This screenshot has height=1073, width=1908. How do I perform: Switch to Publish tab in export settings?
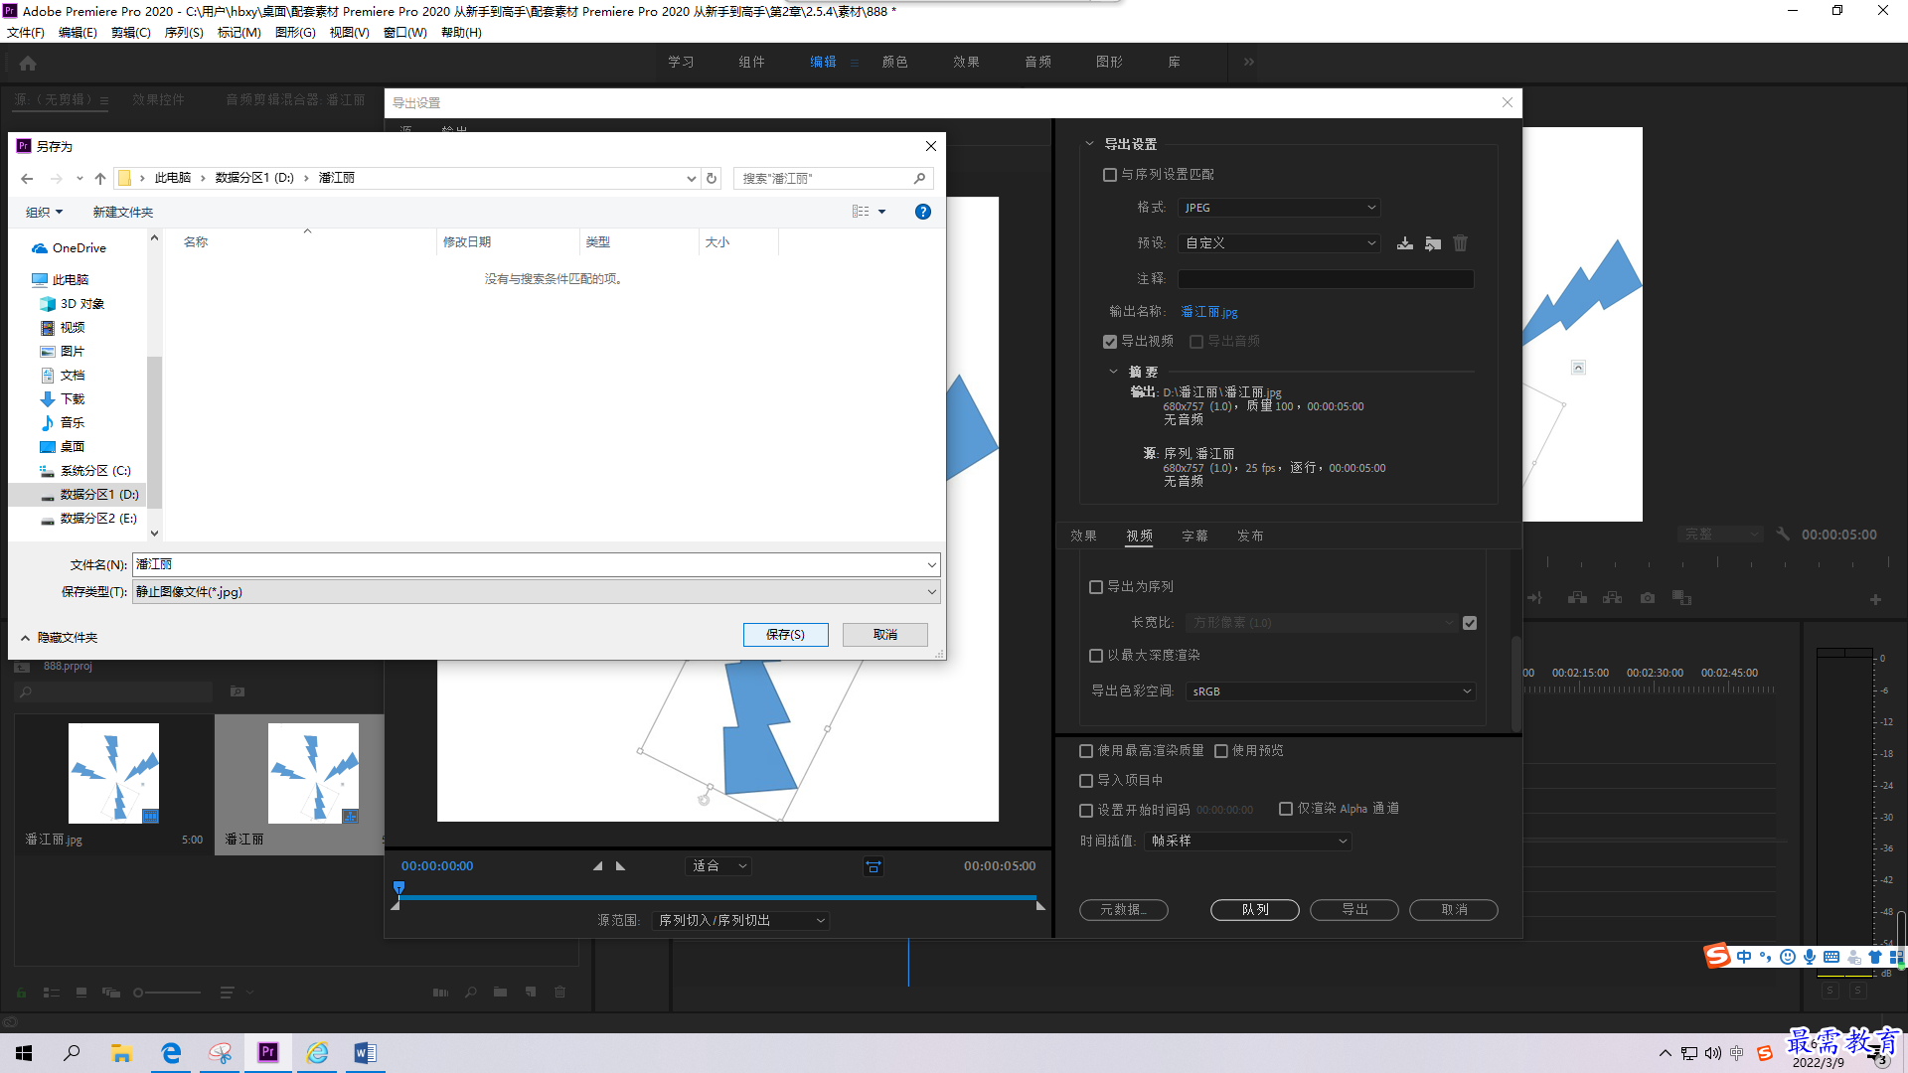tap(1250, 536)
